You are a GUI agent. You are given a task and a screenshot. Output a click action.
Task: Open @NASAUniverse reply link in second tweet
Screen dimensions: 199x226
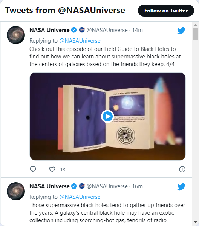80,197
